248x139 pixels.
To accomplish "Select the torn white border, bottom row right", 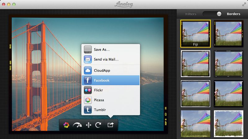I will pyautogui.click(x=228, y=124).
